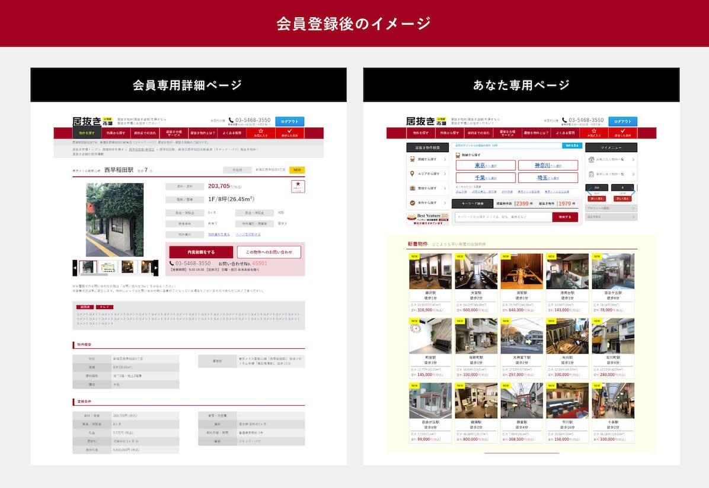The height and width of the screenshot is (488, 709).
Task: Click the previous arrow on the photo thumbnail strip
Action: click(75, 268)
